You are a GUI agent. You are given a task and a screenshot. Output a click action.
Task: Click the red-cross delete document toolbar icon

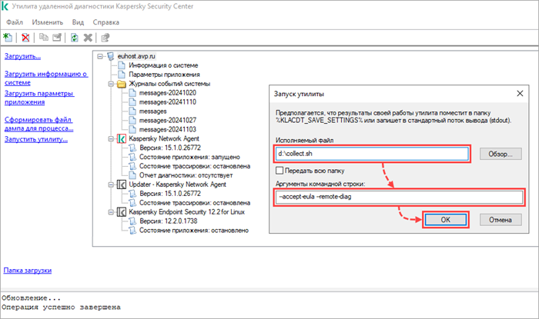(x=25, y=38)
